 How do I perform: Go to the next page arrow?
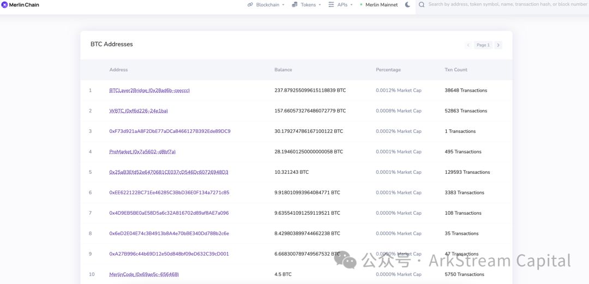pos(498,45)
